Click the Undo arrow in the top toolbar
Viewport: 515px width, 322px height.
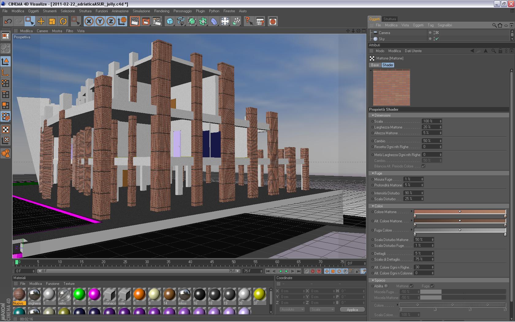click(x=8, y=21)
